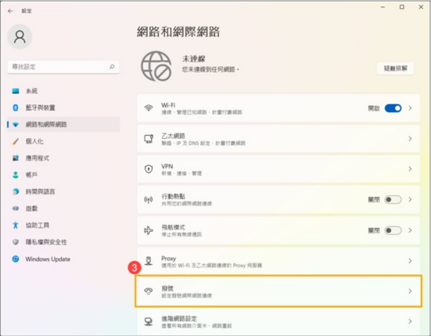The height and width of the screenshot is (336, 431).
Task: Click the 尋找設定 search field
Action: click(x=63, y=67)
